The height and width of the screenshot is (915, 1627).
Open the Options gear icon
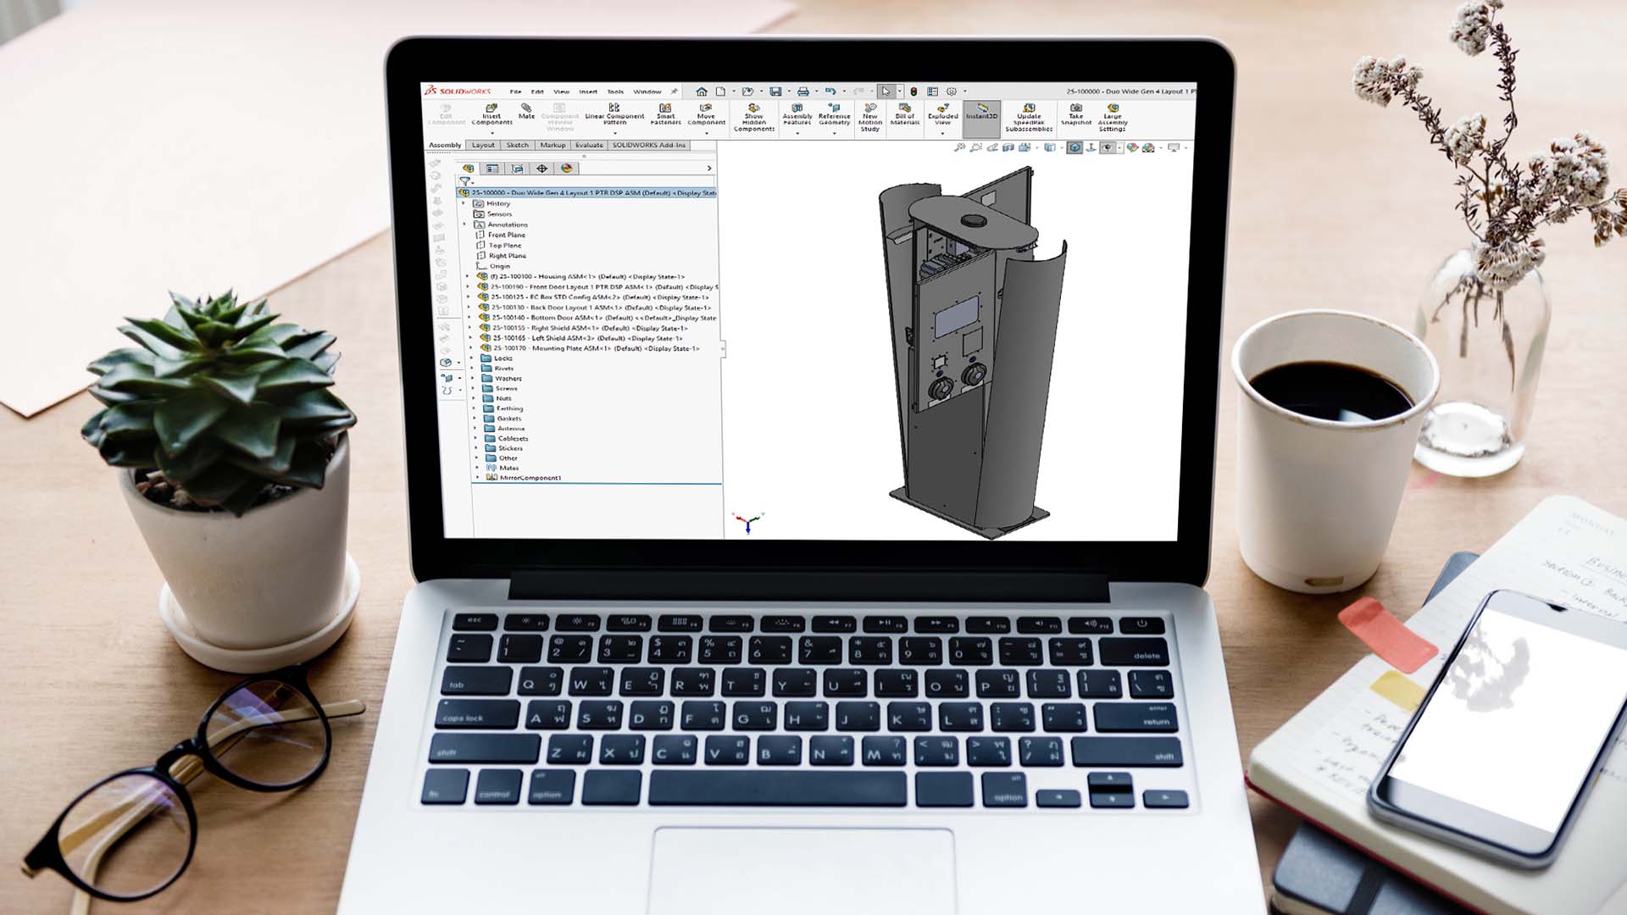(x=952, y=91)
